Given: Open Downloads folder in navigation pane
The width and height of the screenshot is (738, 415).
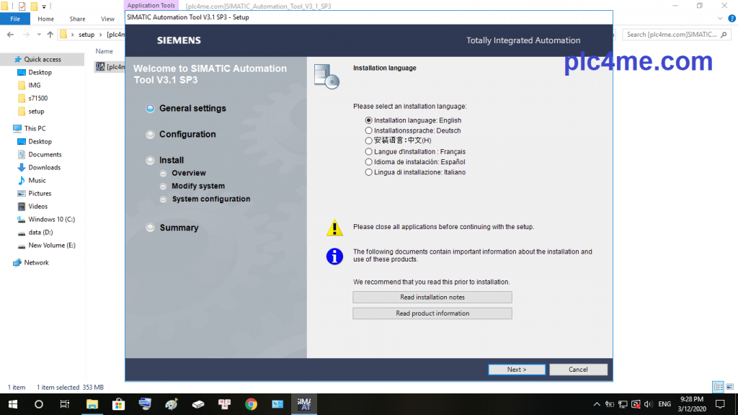Looking at the screenshot, I should click(x=44, y=167).
